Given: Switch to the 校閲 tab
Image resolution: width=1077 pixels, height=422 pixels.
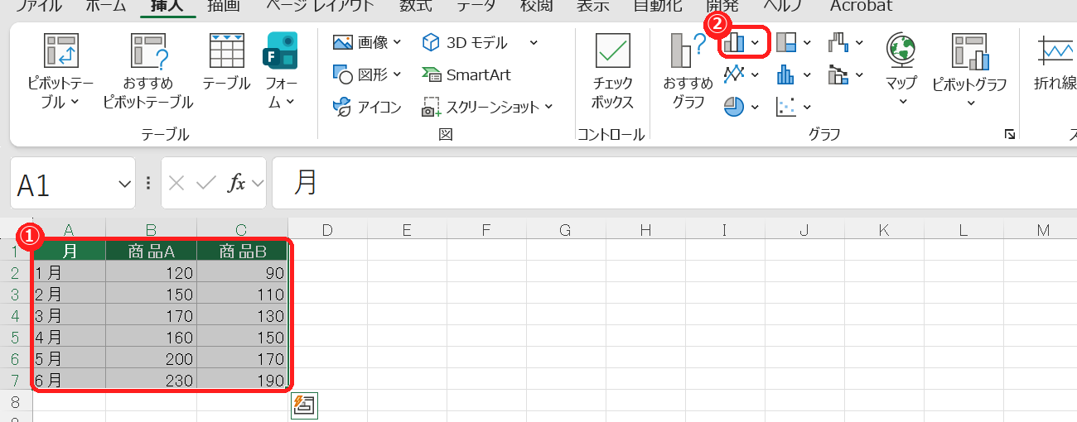Looking at the screenshot, I should [x=538, y=6].
